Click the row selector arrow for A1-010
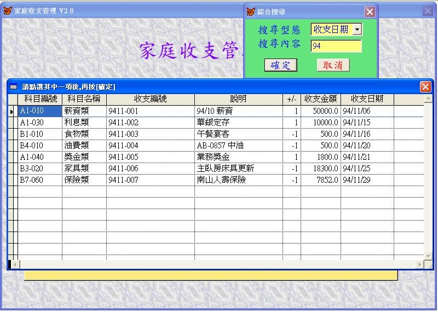This screenshot has height=312, width=438. pos(11,112)
